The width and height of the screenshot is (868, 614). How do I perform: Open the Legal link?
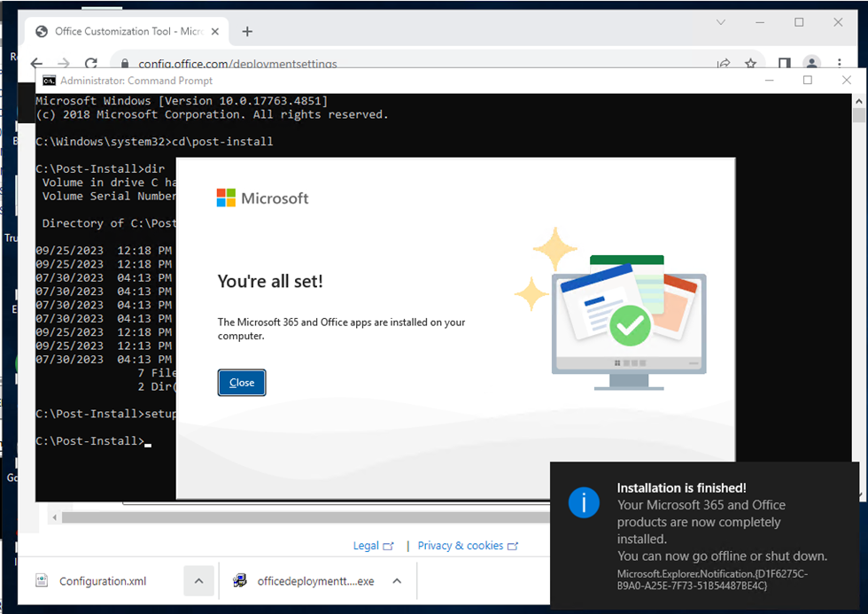coord(373,546)
